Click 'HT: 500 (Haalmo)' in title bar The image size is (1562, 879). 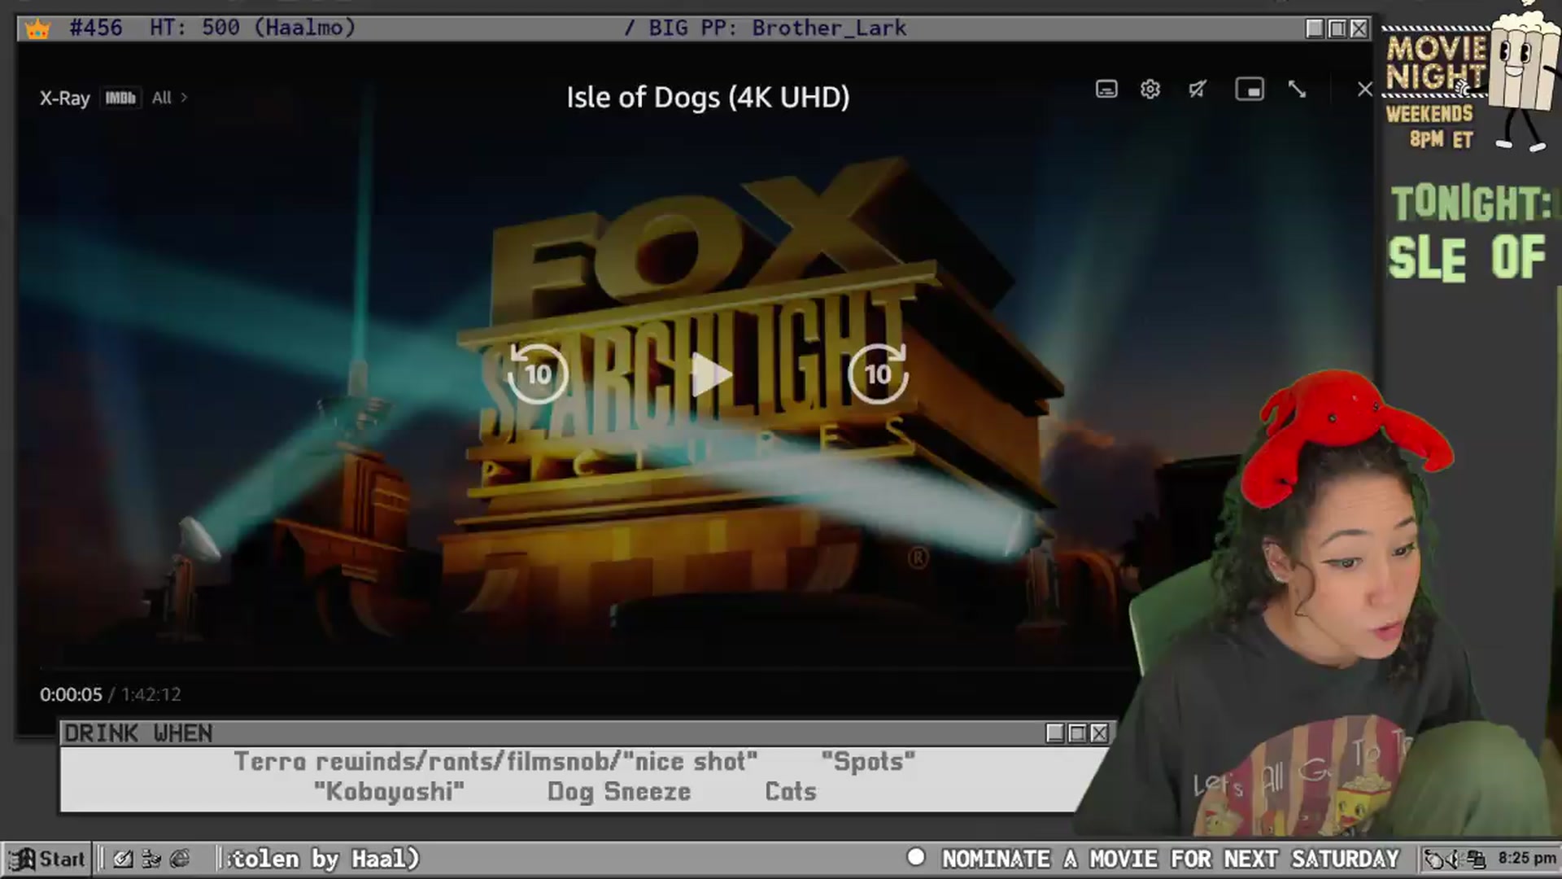pyautogui.click(x=252, y=28)
